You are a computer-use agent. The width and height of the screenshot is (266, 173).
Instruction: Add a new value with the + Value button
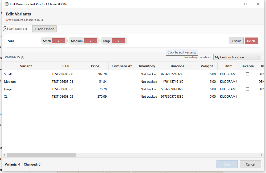(x=236, y=41)
